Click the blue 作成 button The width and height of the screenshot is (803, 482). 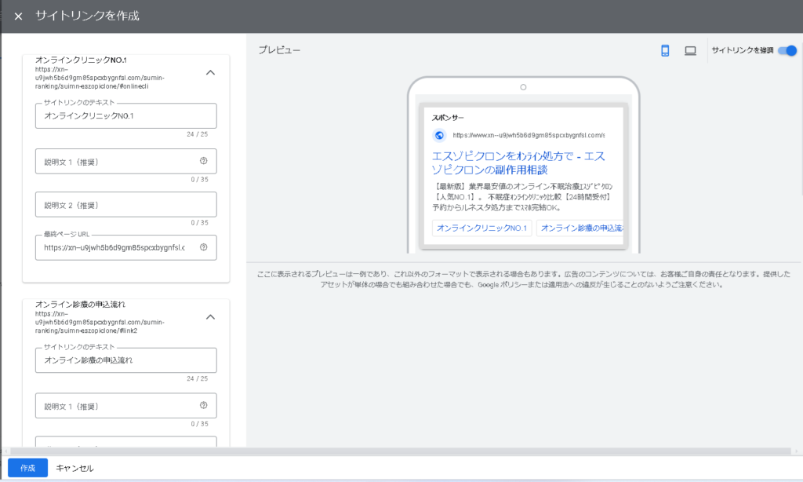[27, 468]
